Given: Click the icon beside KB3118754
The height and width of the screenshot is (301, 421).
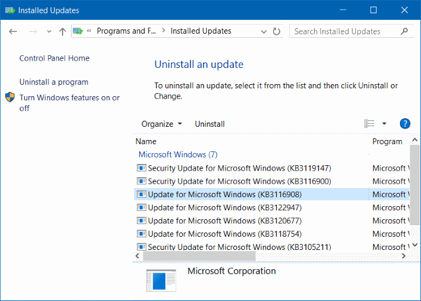Looking at the screenshot, I should click(x=141, y=234).
